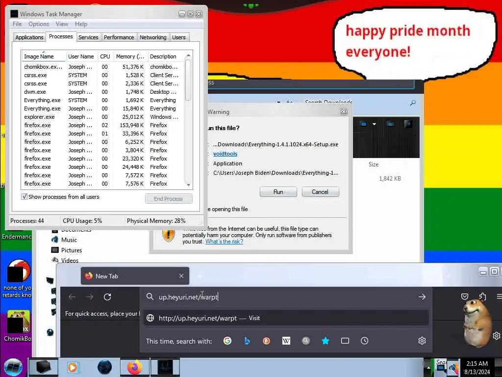Click the Windows Start orb
Screen dimensions: 502x377
tap(13, 367)
